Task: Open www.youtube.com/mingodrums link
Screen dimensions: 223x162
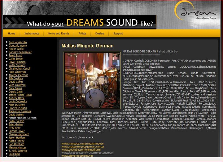Action: pos(81,150)
